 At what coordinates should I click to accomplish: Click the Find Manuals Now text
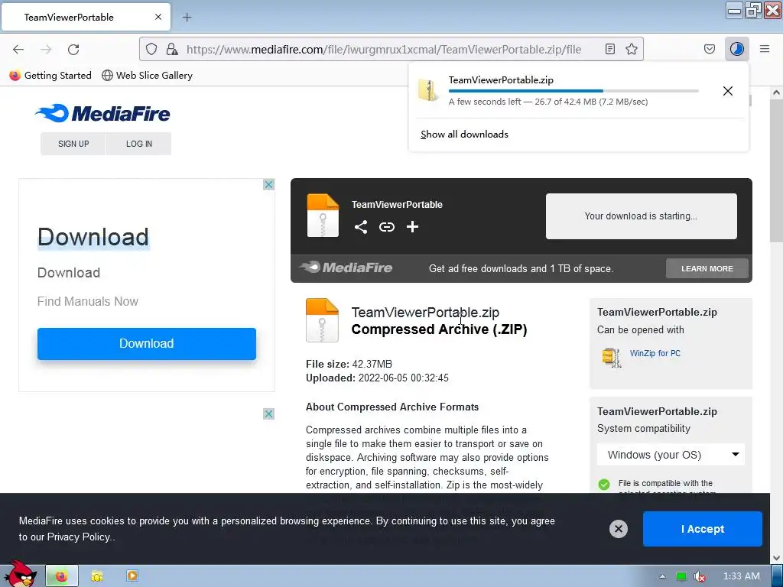(88, 301)
